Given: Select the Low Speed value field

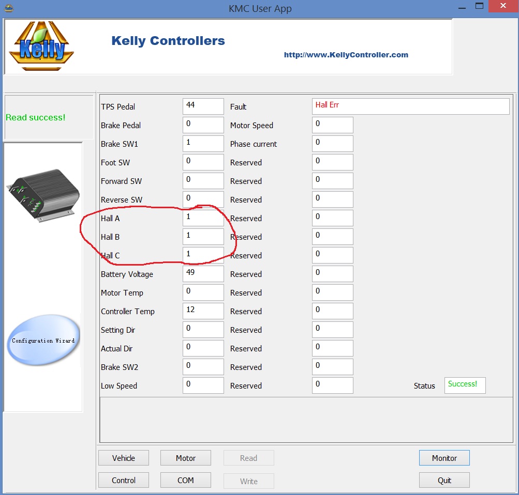Looking at the screenshot, I should (x=203, y=385).
